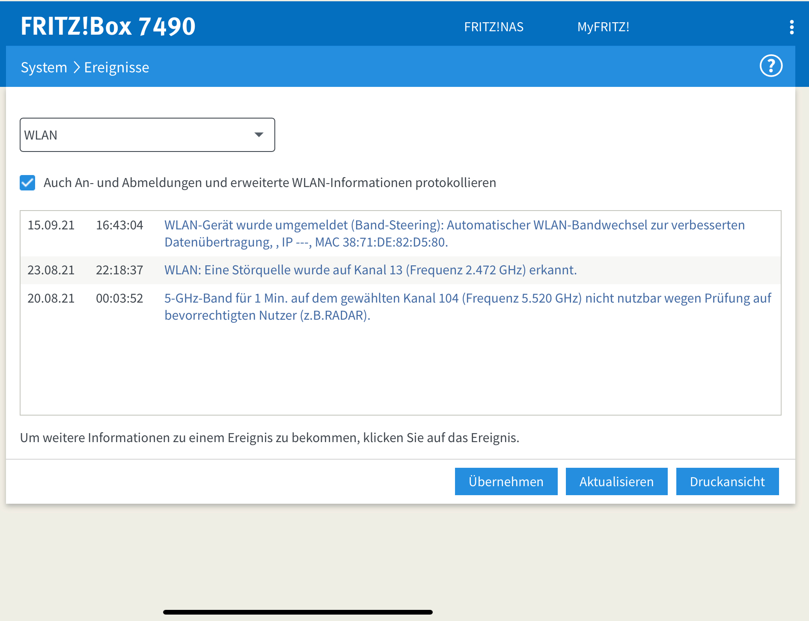Expand the WLAN event filter dropdown
The image size is (809, 621).
point(147,135)
